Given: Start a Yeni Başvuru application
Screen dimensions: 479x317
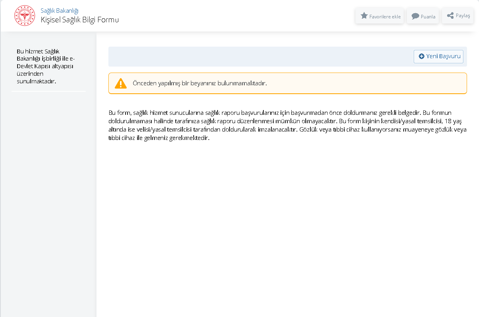Looking at the screenshot, I should pyautogui.click(x=438, y=56).
